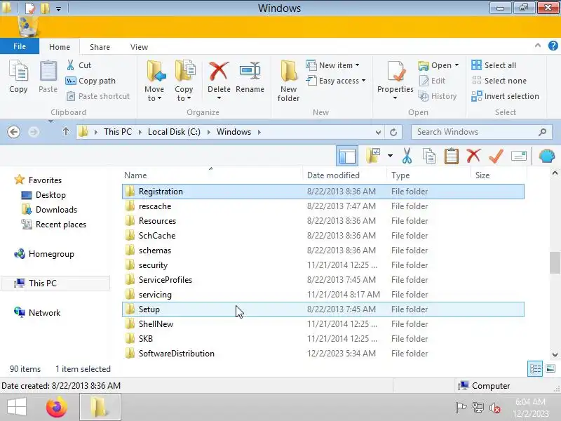Click This PC in the address breadcrumb
Viewport: 561px width, 421px height.
click(x=118, y=132)
